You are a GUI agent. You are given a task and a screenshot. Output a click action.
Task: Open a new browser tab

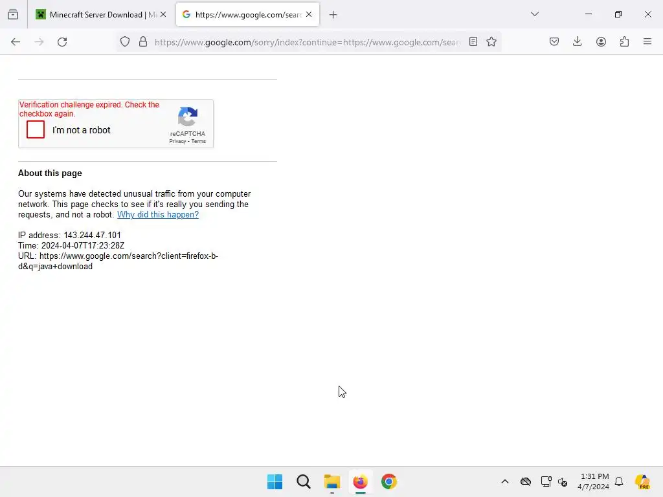333,15
